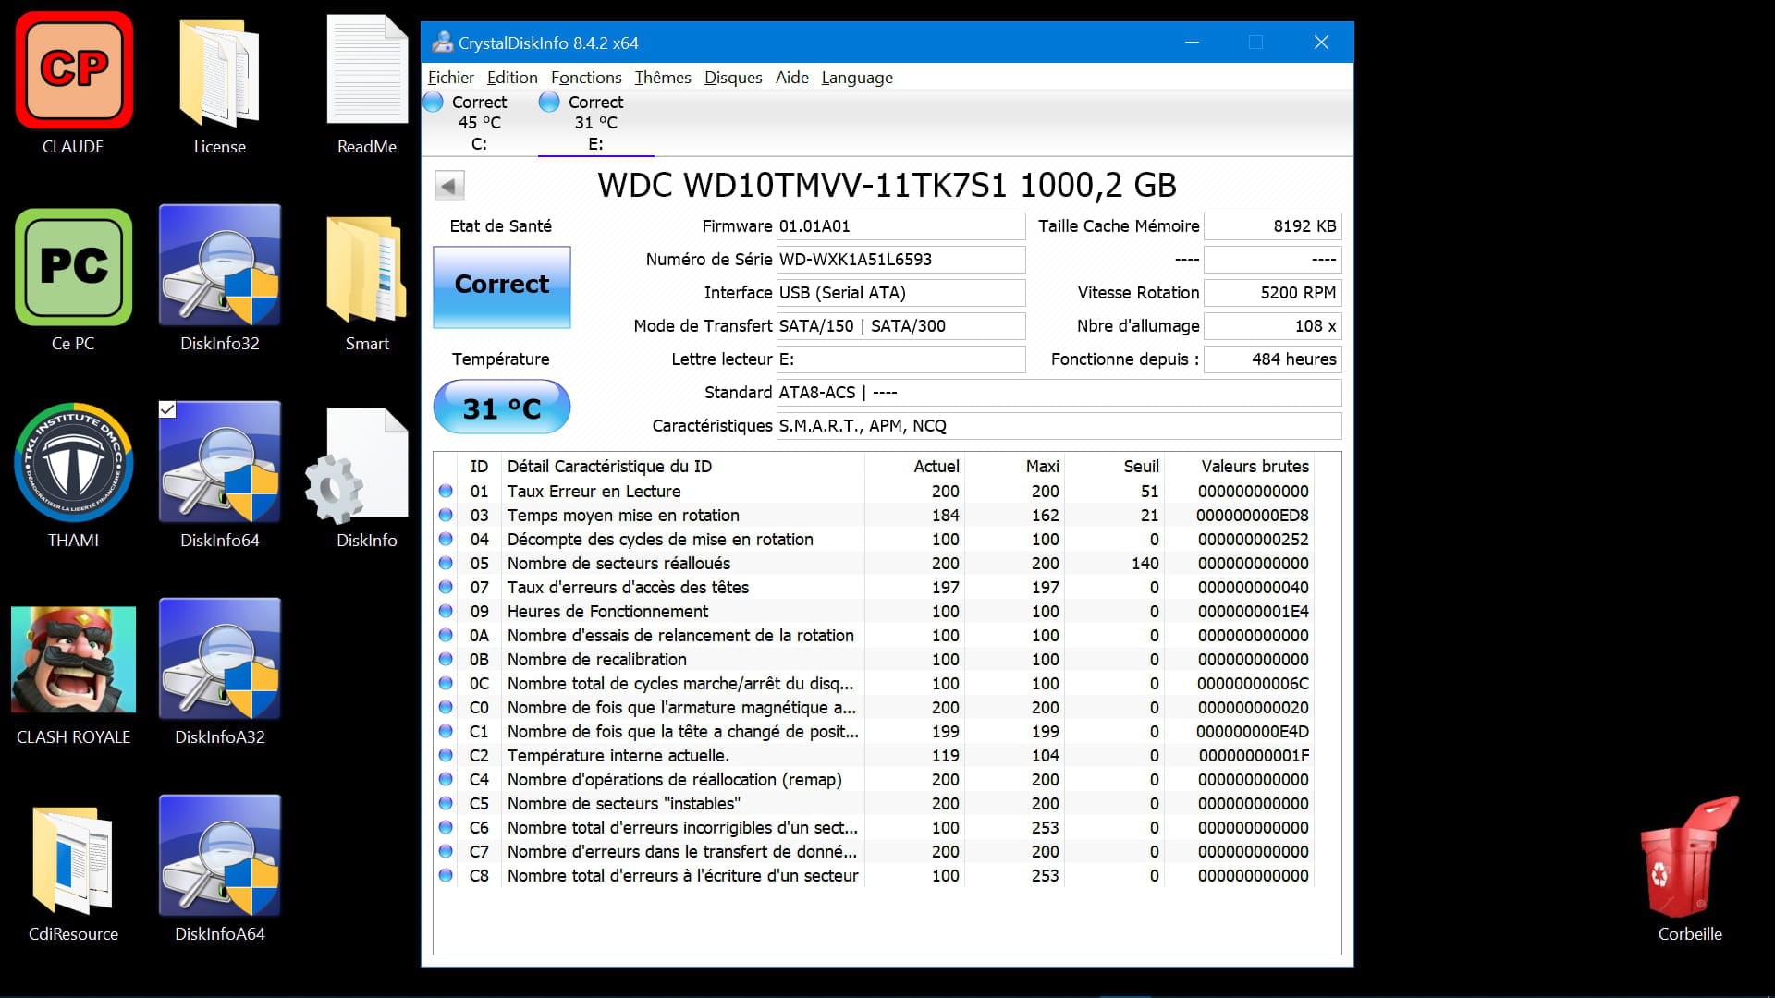Viewport: 1775px width, 998px height.
Task: Open the DiskInfo32 desktop icon
Action: (x=219, y=267)
